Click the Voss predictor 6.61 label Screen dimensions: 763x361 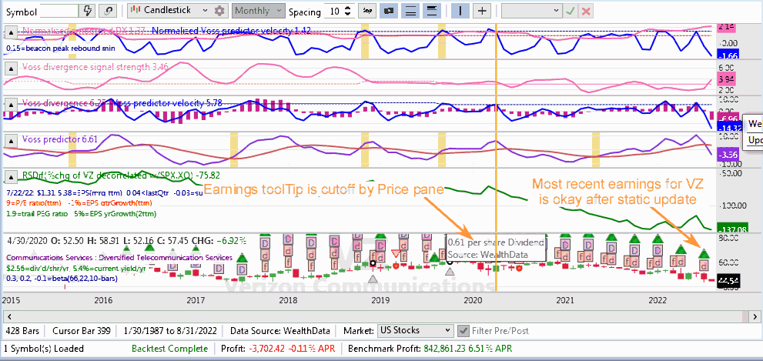tap(60, 139)
